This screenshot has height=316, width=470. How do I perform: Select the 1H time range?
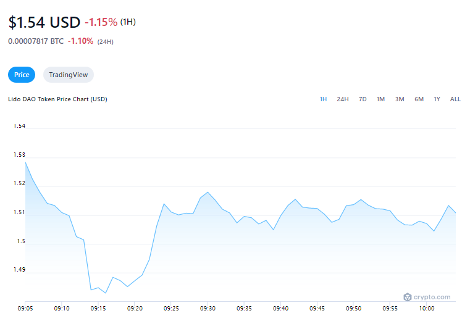[x=323, y=99]
